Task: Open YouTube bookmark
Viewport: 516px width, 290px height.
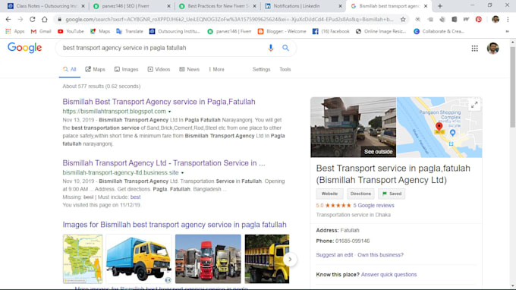Action: point(71,31)
